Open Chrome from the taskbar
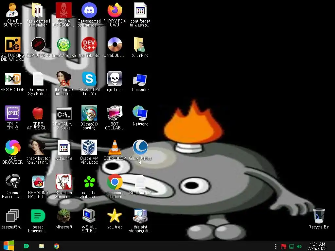 [x=56, y=246]
